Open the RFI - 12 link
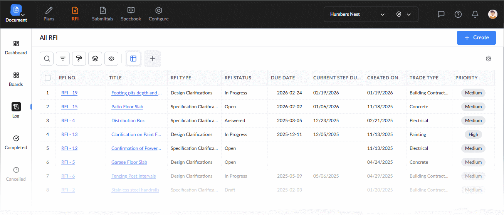This screenshot has height=215, width=504. coord(69,148)
